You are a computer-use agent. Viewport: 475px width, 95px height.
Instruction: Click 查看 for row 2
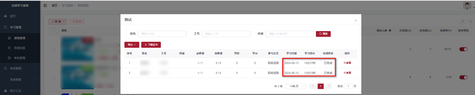click(347, 73)
